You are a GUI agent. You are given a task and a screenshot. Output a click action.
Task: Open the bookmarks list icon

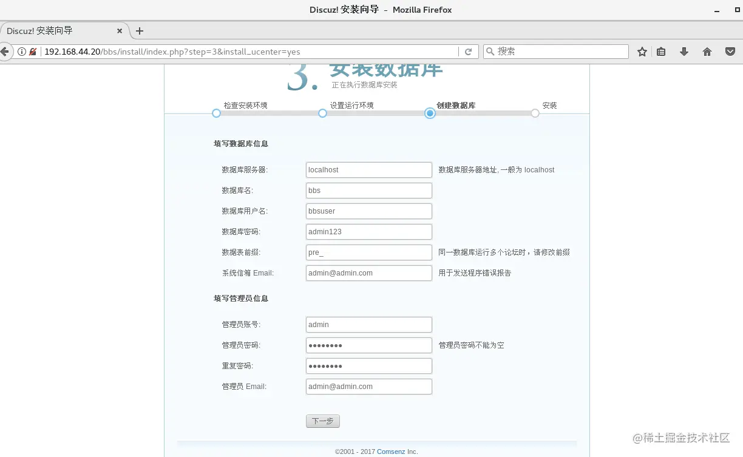coord(661,52)
